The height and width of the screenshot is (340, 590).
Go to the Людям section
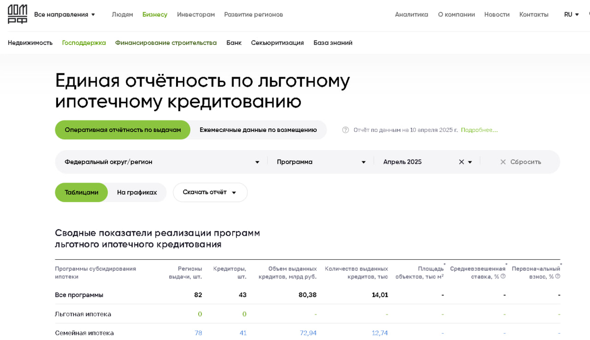pos(122,15)
